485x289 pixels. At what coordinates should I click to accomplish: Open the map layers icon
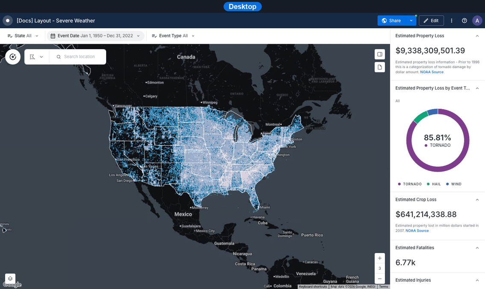coord(10,278)
